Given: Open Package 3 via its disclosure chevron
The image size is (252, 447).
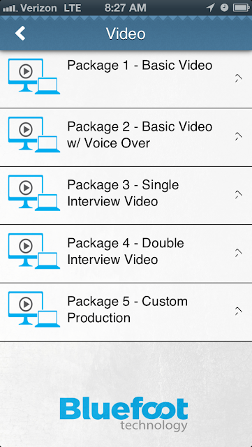Looking at the screenshot, I should click(x=239, y=195).
